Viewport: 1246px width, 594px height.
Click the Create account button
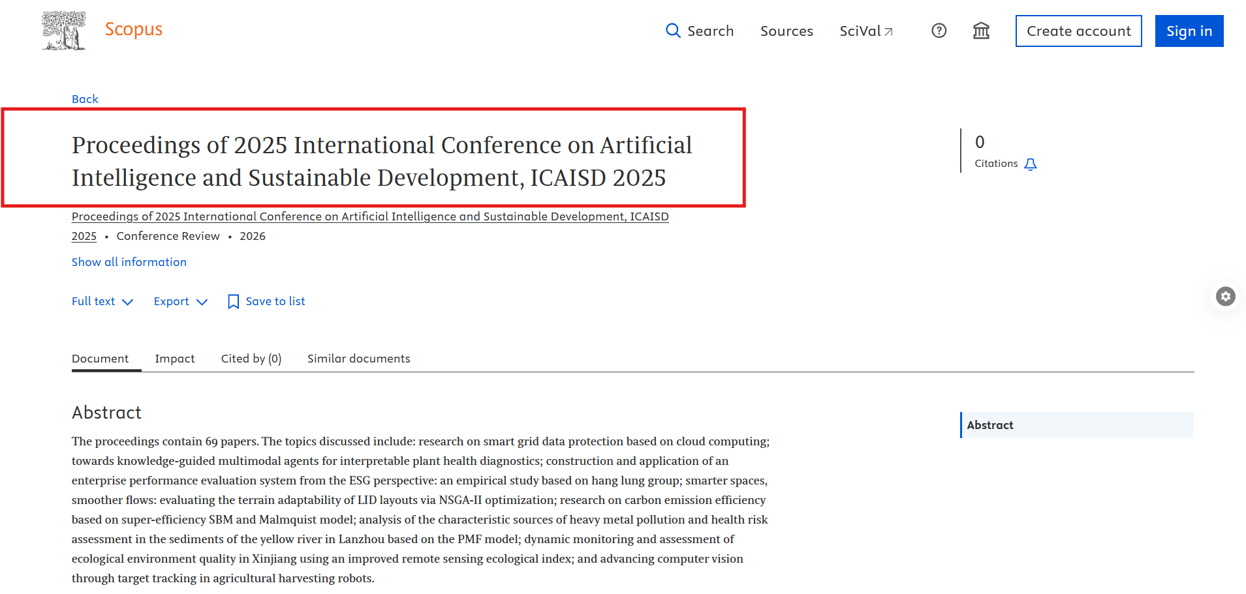[x=1078, y=31]
